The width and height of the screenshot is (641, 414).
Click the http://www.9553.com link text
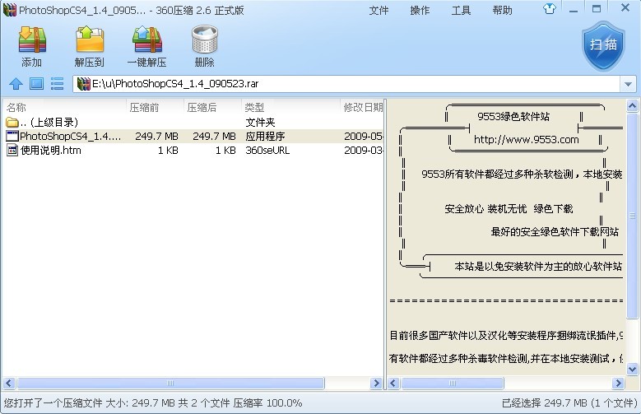(526, 139)
